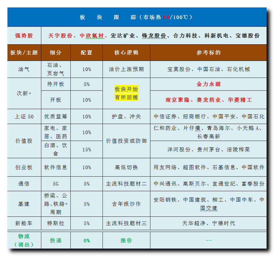Click the 洋河股份、贵州茅台、涪陵榨菜 cell
This screenshot has height=256, width=274.
[208, 150]
